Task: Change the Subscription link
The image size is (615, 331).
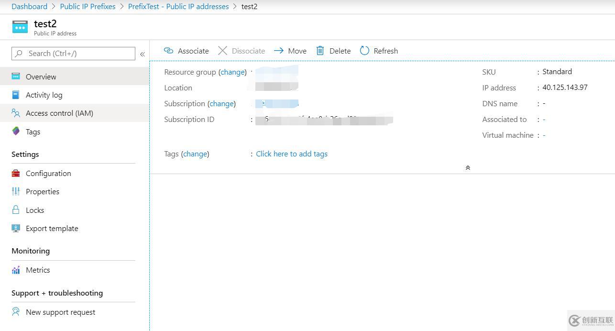Action: (221, 104)
